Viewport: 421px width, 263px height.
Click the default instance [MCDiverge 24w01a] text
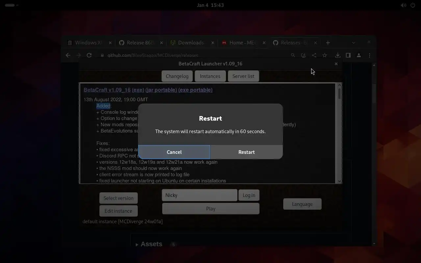(x=123, y=221)
